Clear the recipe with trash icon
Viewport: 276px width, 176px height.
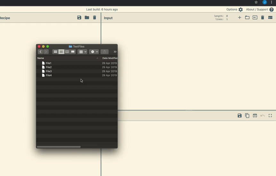94,18
